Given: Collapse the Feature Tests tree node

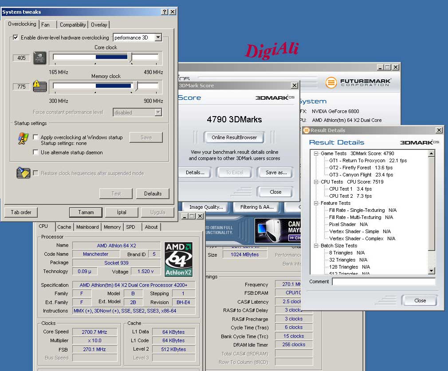Looking at the screenshot, I should coord(316,203).
